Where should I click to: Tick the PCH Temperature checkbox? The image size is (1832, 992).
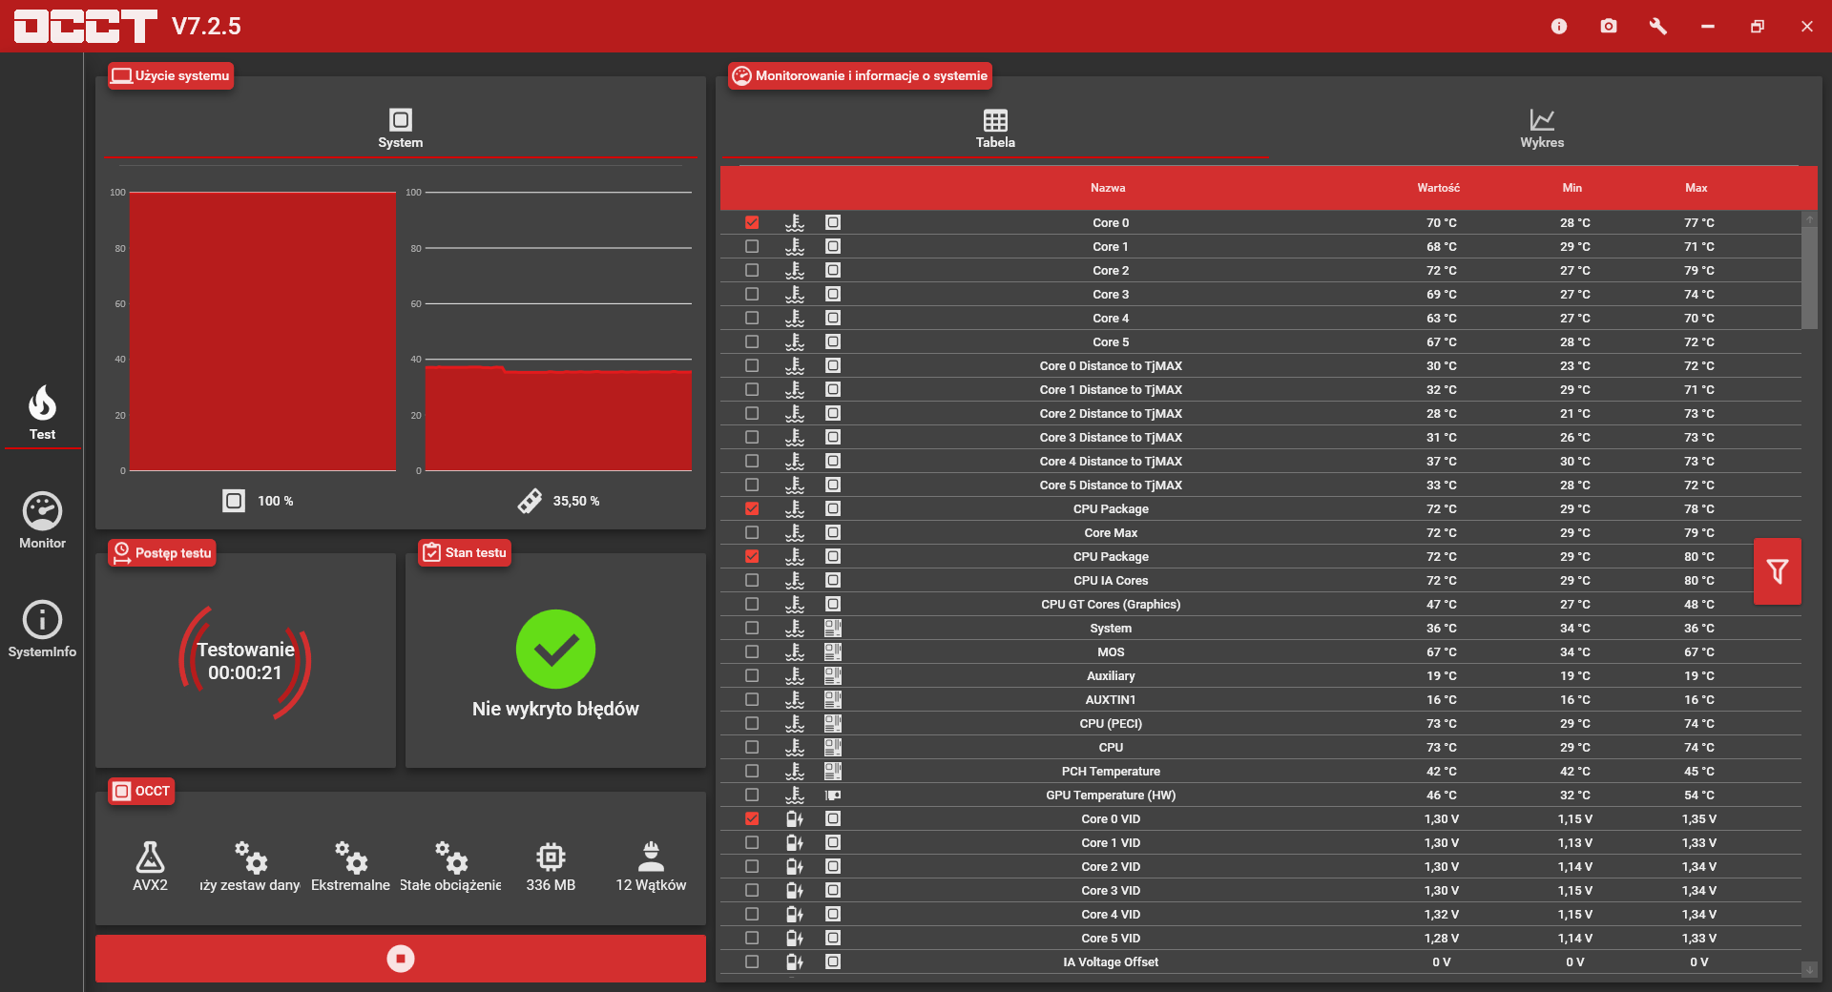coord(752,771)
